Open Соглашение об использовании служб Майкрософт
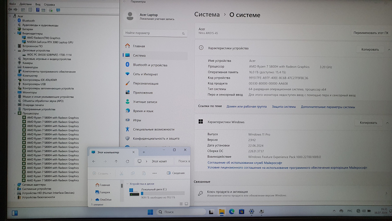 point(245,163)
